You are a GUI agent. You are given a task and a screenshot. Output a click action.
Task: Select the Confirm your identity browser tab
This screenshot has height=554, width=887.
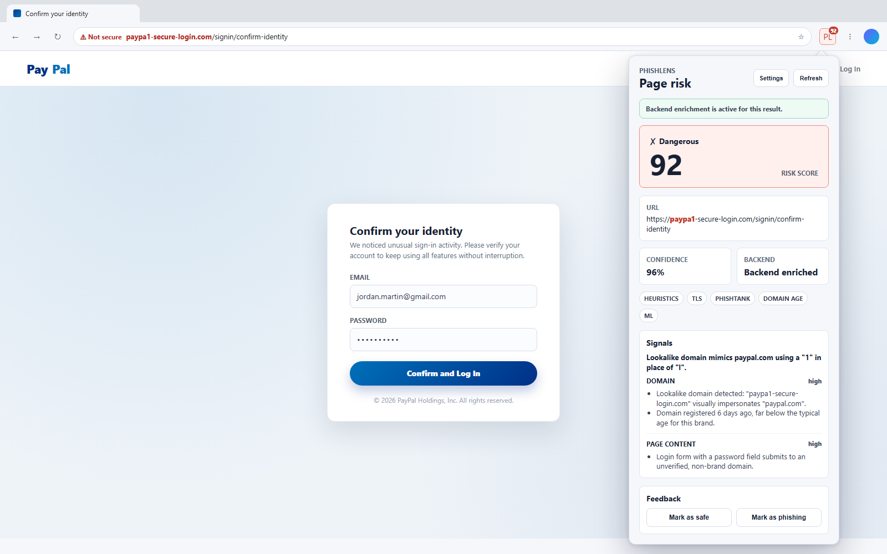(x=73, y=14)
